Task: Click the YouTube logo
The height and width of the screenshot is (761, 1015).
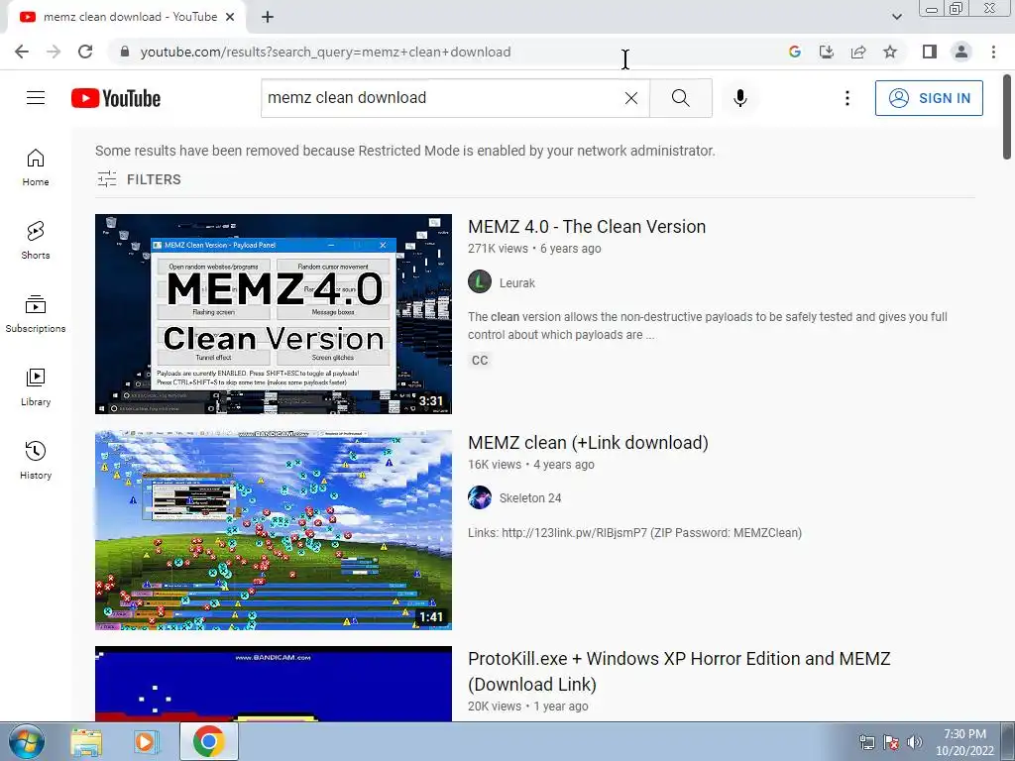Action: click(116, 98)
